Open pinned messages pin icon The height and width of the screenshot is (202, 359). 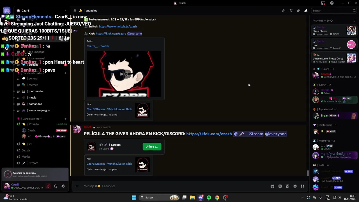298,11
